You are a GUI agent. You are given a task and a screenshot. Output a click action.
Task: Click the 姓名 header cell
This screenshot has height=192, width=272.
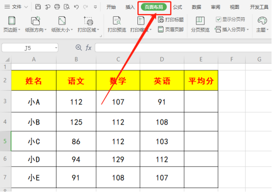[x=34, y=81]
